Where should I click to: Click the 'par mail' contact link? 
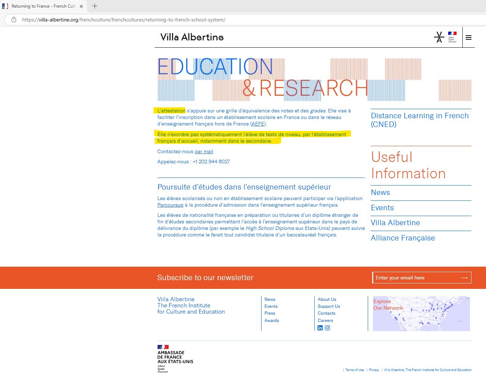coord(204,151)
